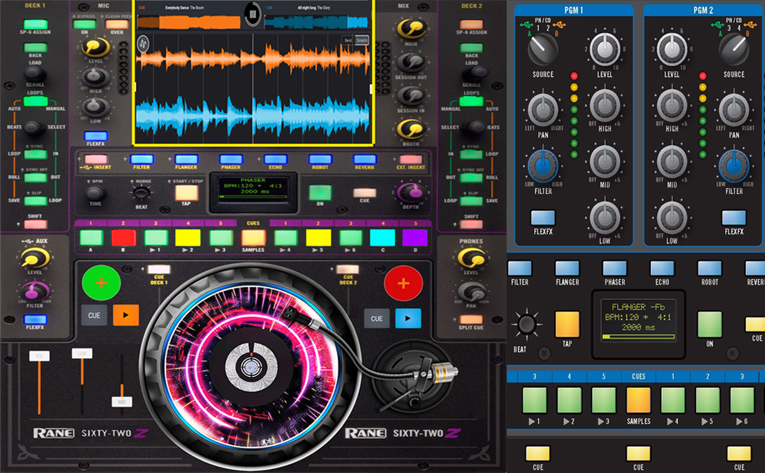Screen dimensions: 765x473
Task: Start Deck 1 with the orange play button
Action: tap(126, 316)
